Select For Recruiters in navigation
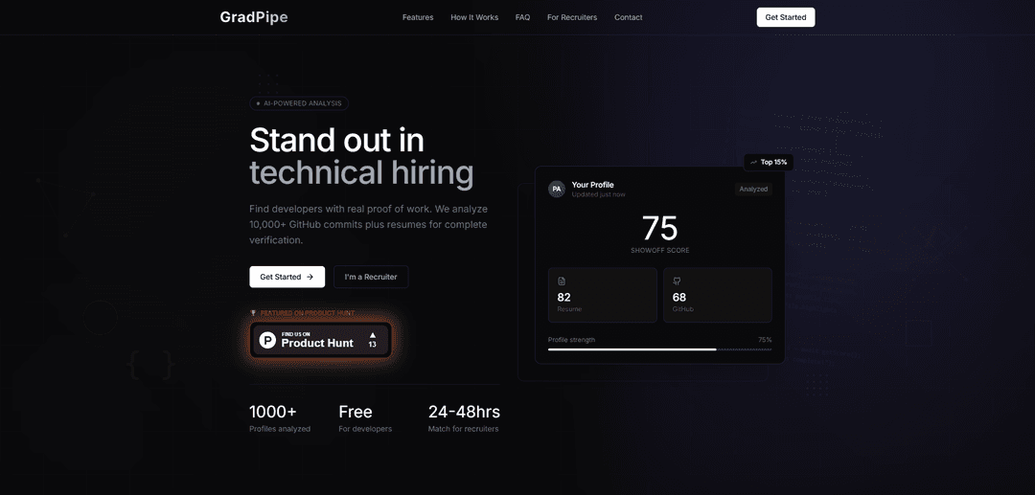The image size is (1035, 495). pos(572,17)
